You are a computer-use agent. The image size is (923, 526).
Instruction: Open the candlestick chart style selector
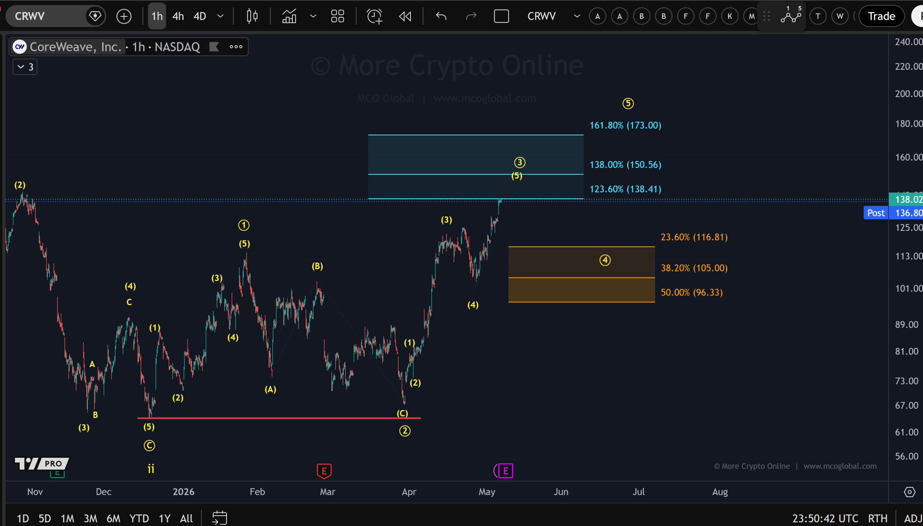pyautogui.click(x=252, y=17)
